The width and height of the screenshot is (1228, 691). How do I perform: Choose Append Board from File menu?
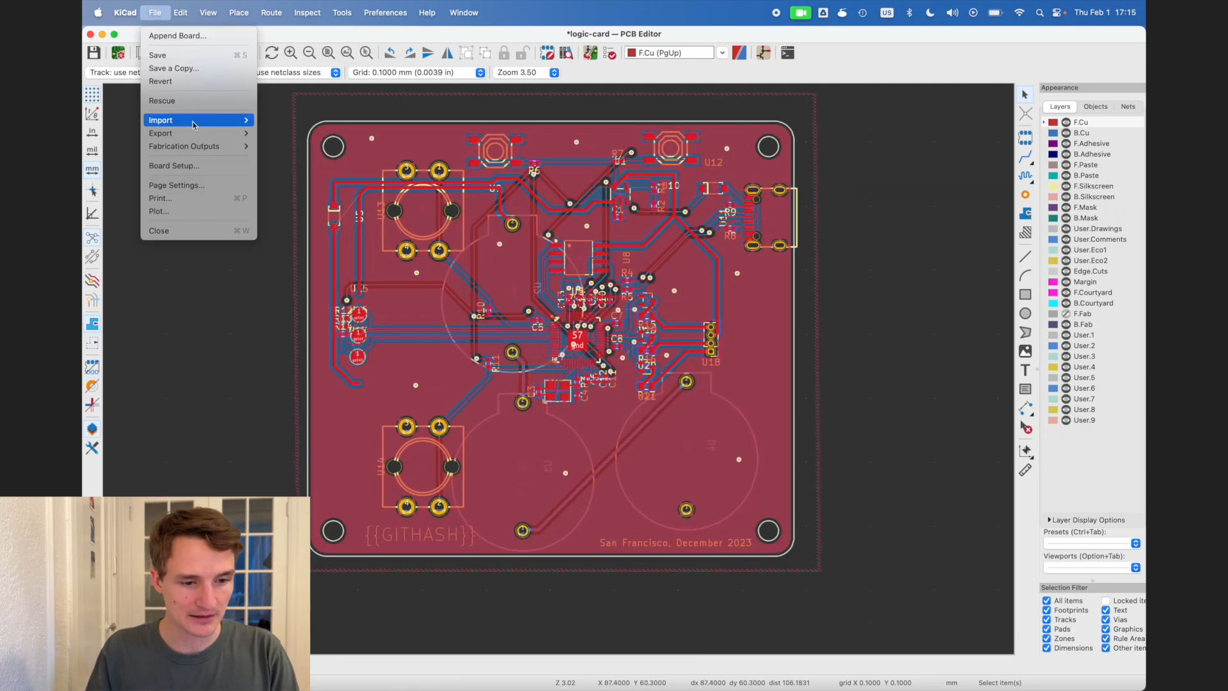198,36
